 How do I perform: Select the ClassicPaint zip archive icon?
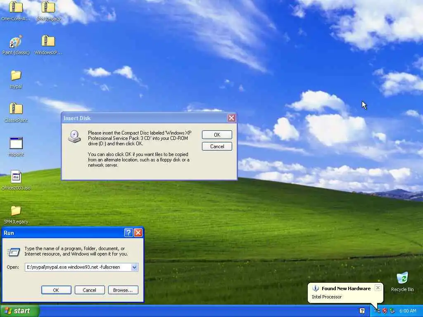pyautogui.click(x=16, y=109)
